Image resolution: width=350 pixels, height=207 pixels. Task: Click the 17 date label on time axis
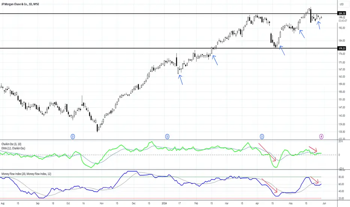point(180,203)
